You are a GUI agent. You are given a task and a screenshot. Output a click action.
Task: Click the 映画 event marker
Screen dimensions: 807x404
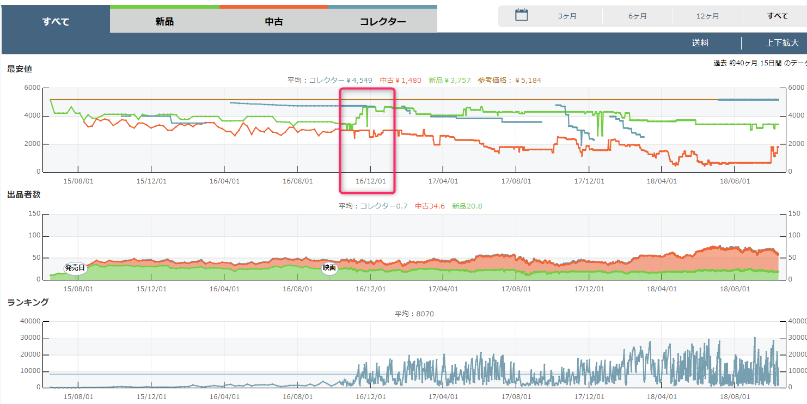tap(329, 268)
